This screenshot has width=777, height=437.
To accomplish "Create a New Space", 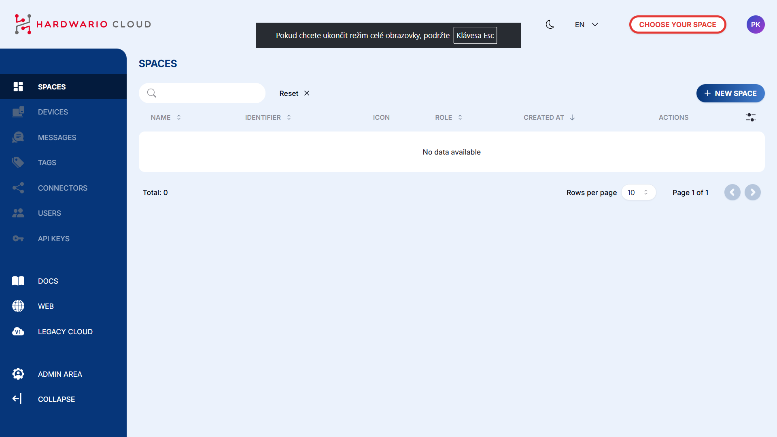I will 730,93.
